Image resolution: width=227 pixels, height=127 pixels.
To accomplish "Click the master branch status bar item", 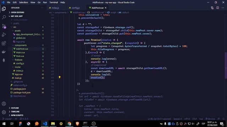I will click(7, 119).
